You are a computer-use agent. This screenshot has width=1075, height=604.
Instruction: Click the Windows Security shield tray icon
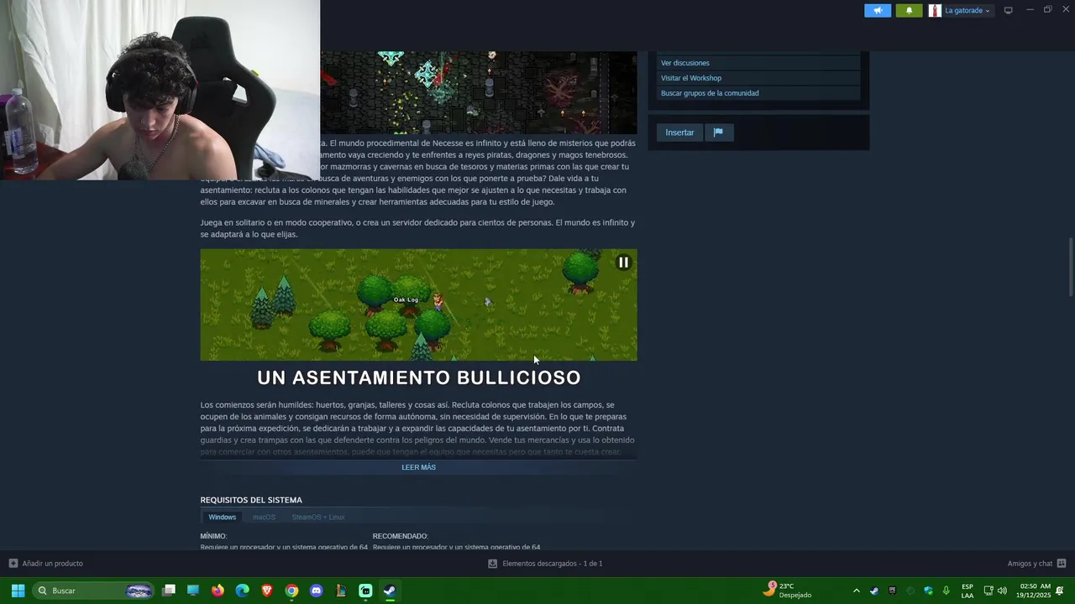click(929, 591)
